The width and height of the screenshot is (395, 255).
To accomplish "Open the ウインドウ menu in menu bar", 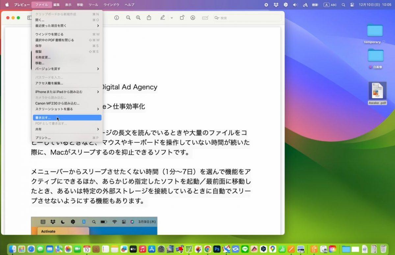I will click(x=111, y=5).
